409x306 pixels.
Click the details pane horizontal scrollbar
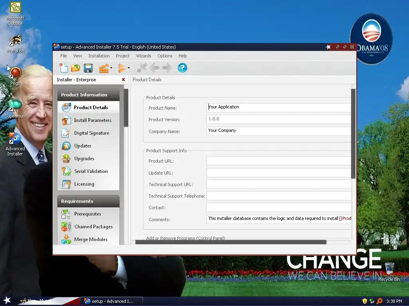pyautogui.click(x=230, y=242)
